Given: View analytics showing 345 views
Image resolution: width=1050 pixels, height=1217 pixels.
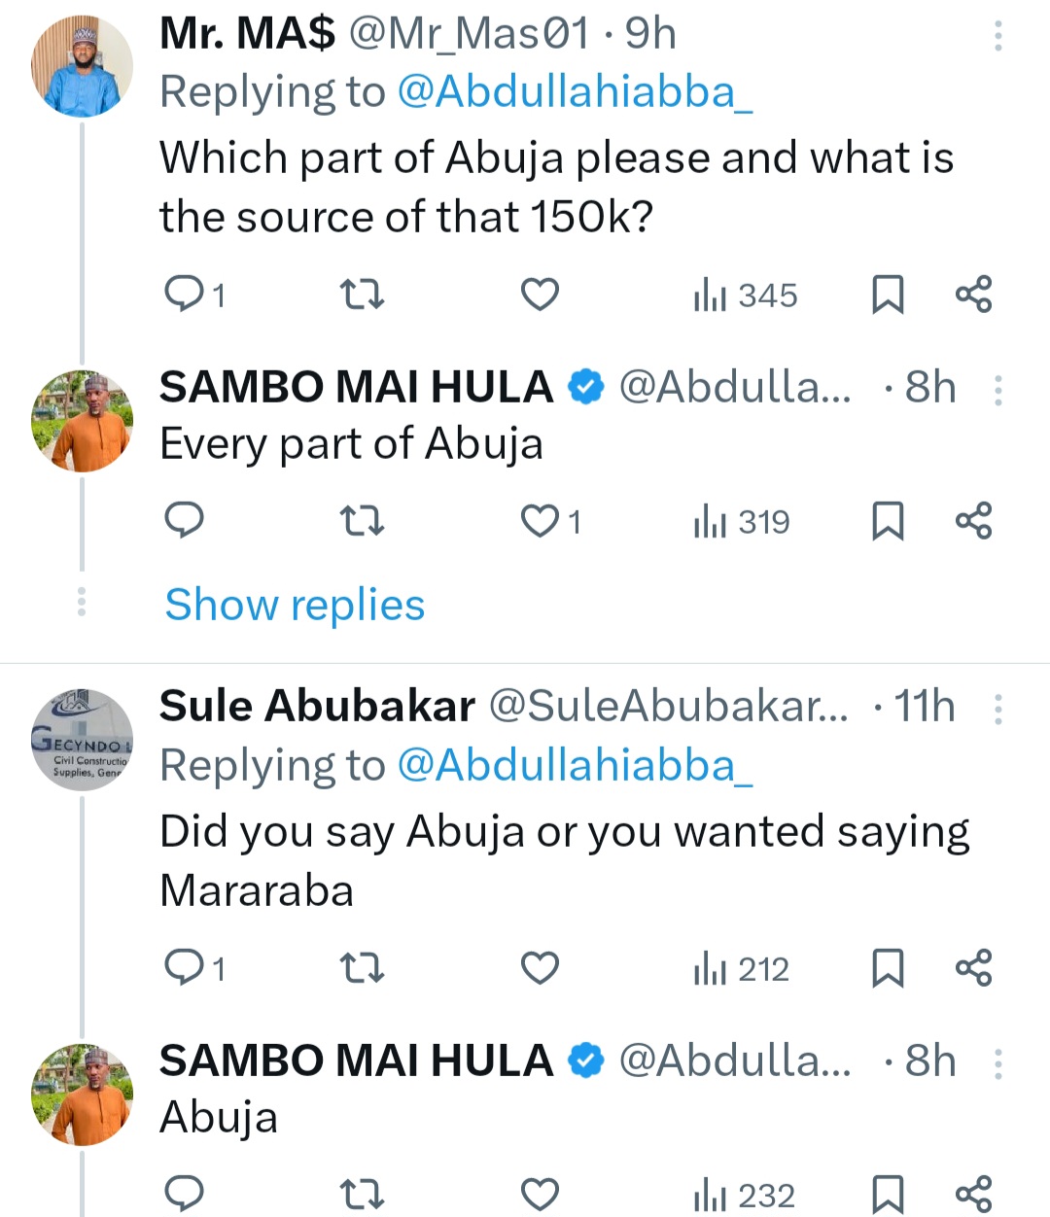Looking at the screenshot, I should [x=746, y=295].
